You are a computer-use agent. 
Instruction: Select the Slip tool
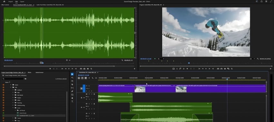[72, 88]
